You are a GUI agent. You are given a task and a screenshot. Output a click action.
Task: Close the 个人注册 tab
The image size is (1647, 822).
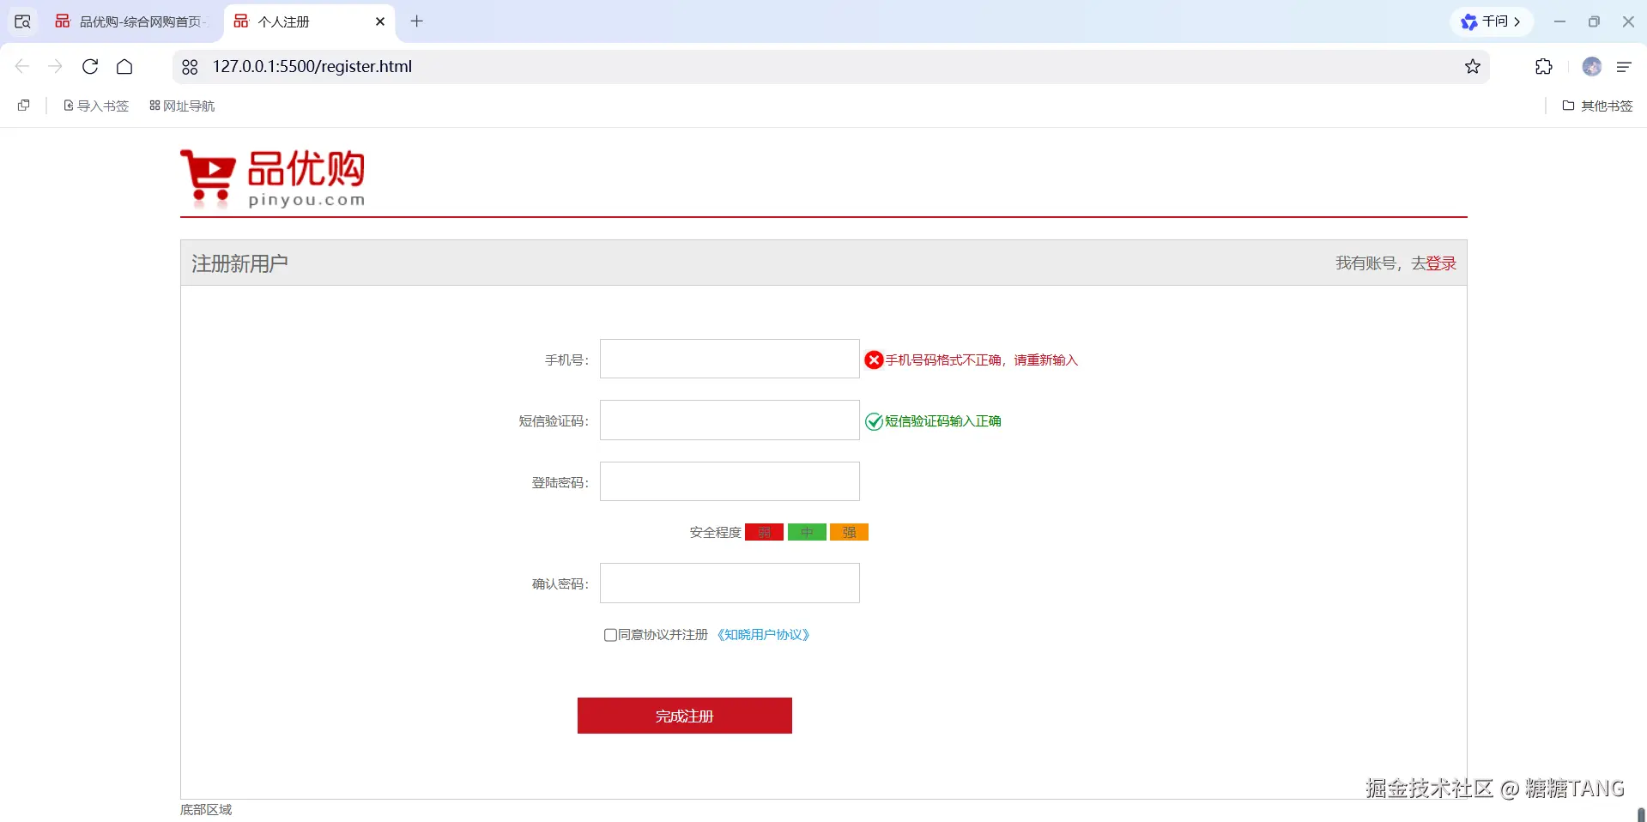click(x=380, y=21)
